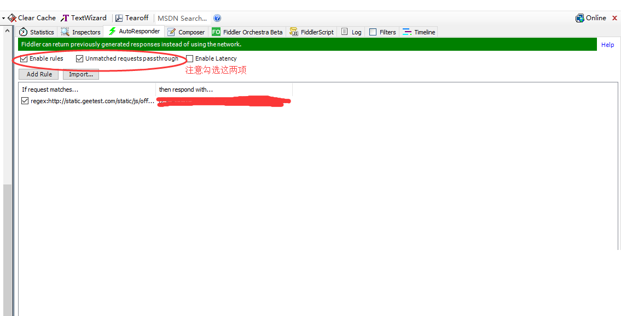Click the Tearoff window icon
The height and width of the screenshot is (316, 621).
point(119,18)
